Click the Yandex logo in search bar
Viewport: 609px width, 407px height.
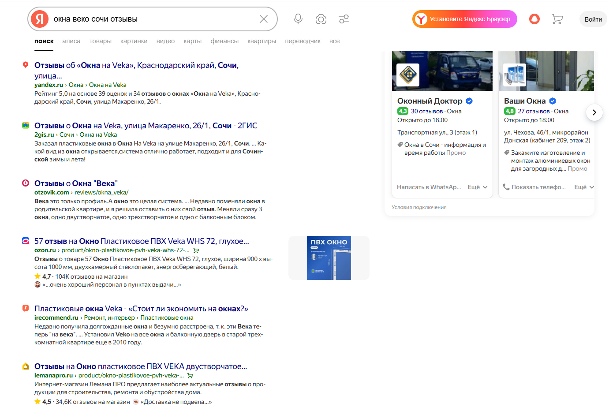(40, 19)
